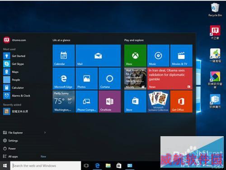
Task: Open the Music tile
Action: [158, 55]
